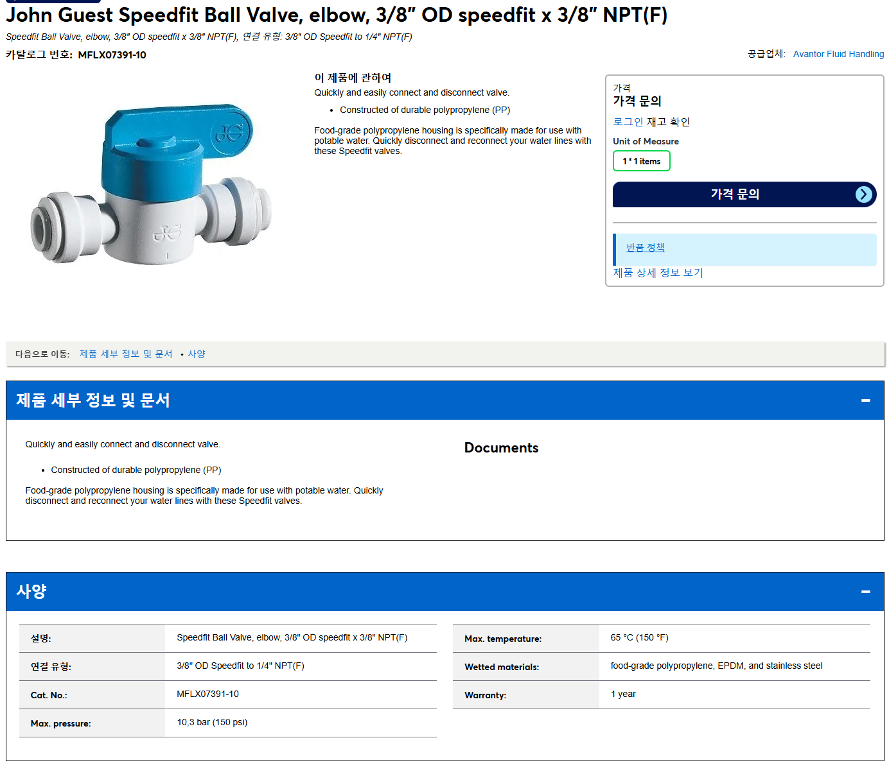Click the ball valve product image

coord(152,184)
